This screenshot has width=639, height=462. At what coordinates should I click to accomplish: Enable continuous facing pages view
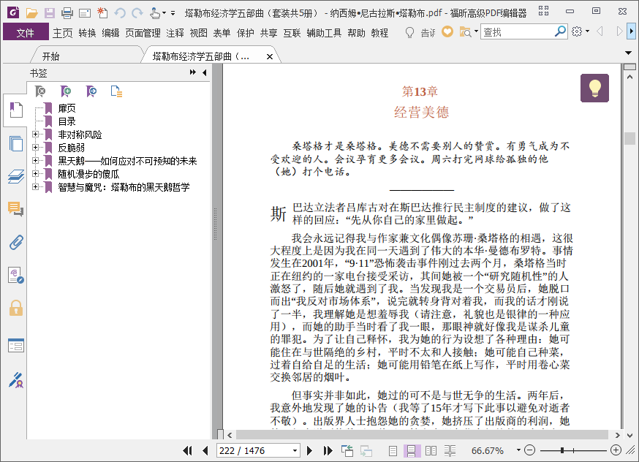[x=450, y=450]
